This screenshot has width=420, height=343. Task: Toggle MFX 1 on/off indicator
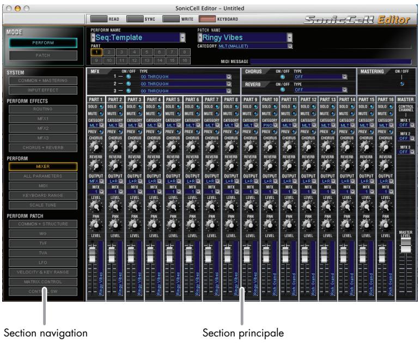coord(129,77)
